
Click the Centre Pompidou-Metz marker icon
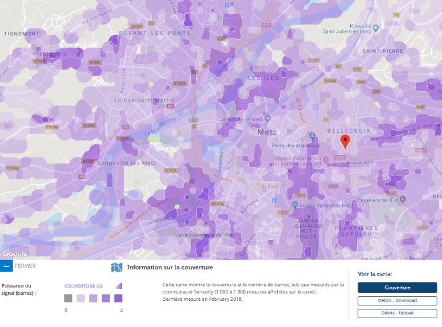[295, 204]
